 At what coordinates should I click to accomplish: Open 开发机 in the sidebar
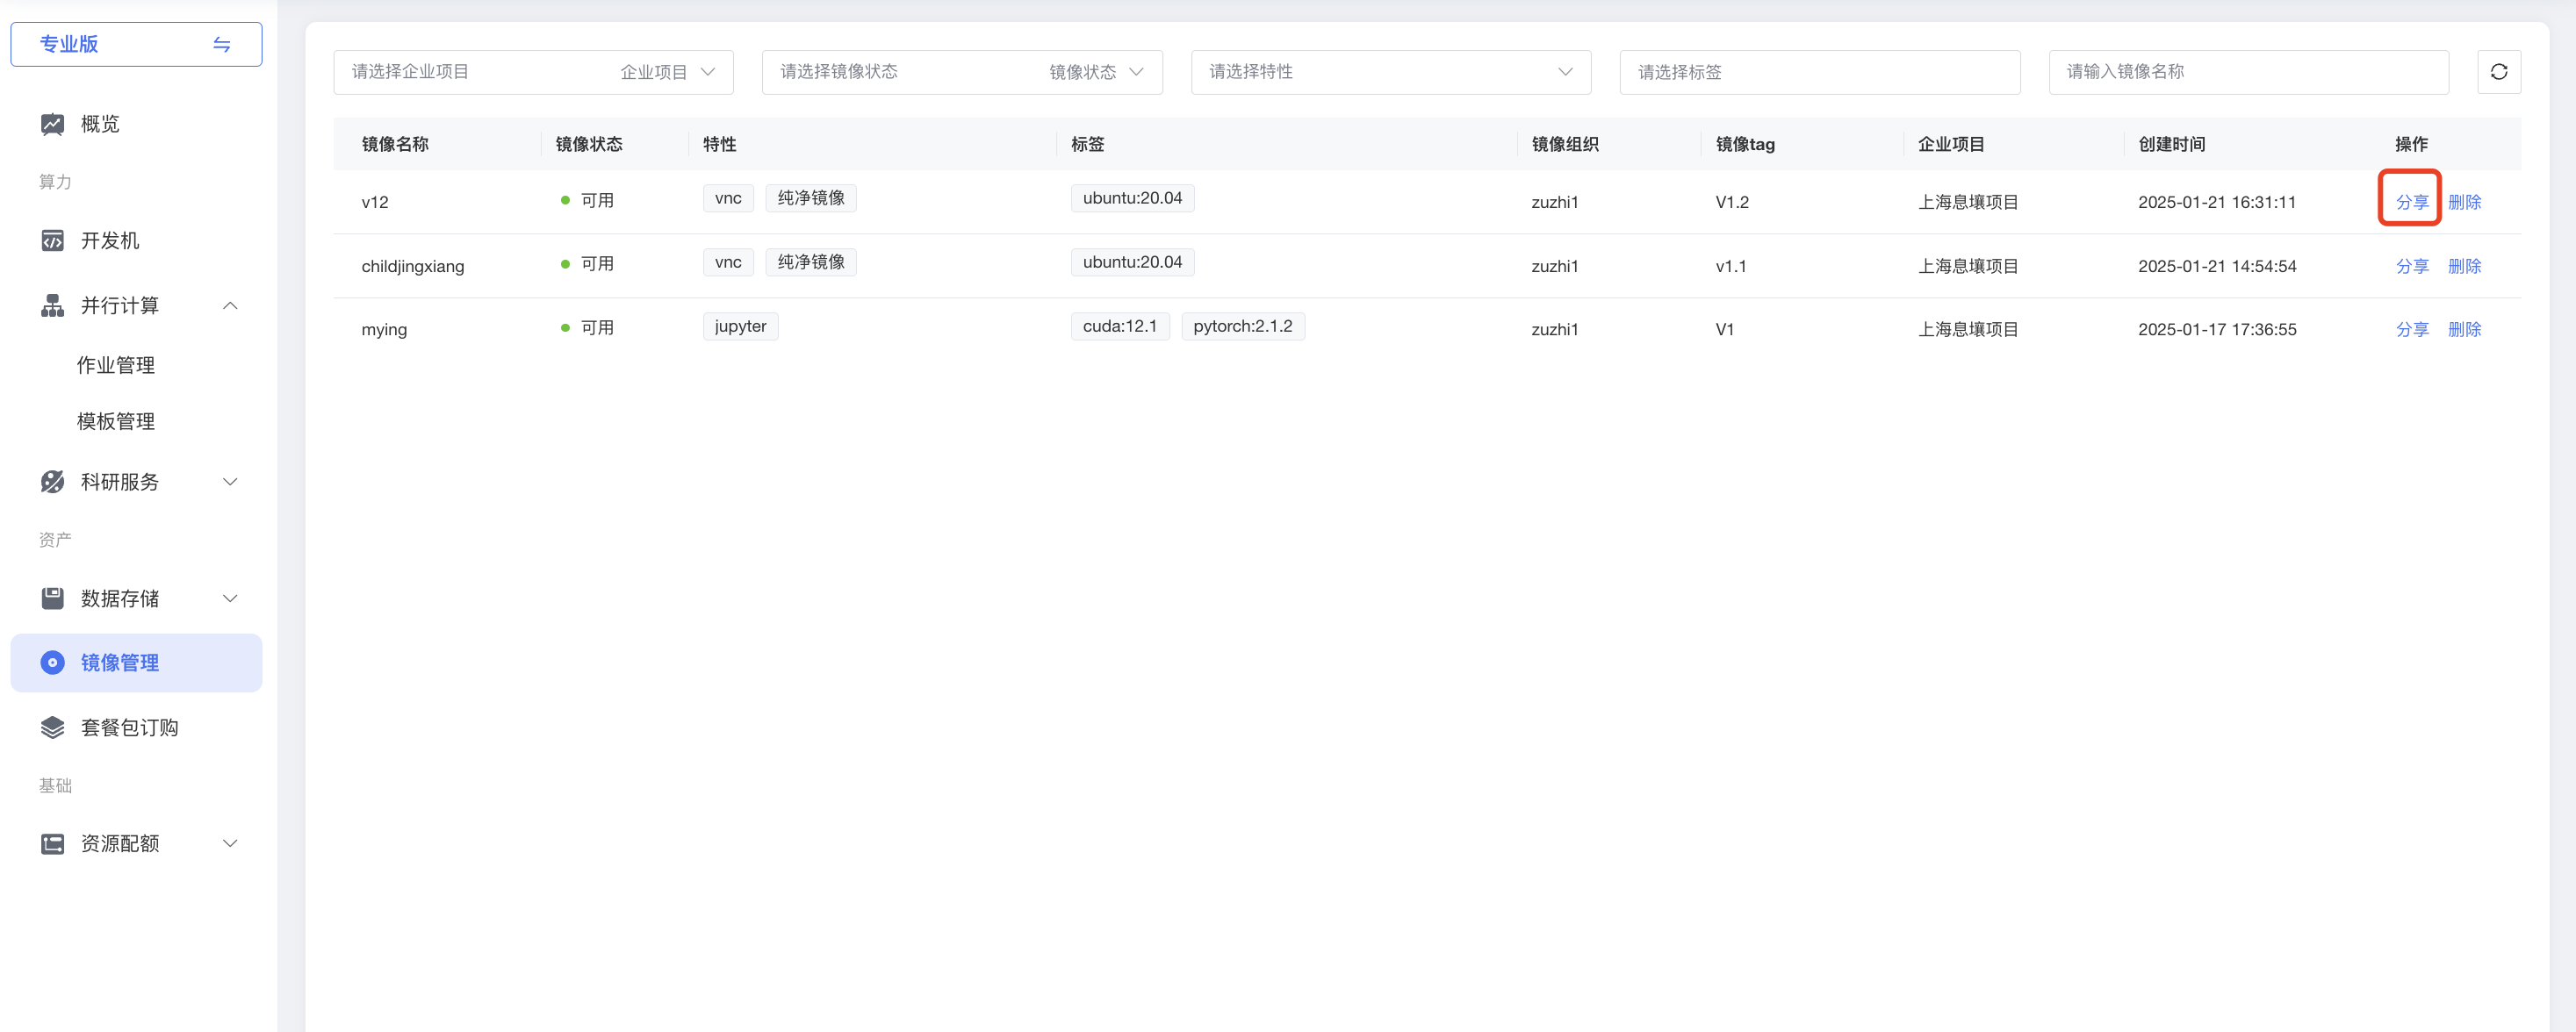136,240
